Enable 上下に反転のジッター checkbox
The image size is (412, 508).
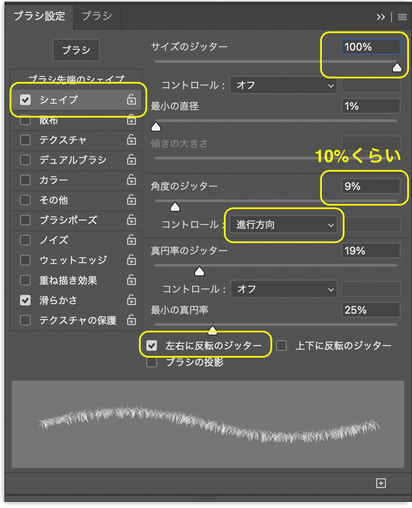pos(282,346)
